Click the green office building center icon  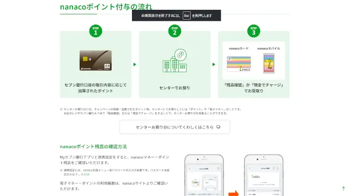tap(174, 60)
